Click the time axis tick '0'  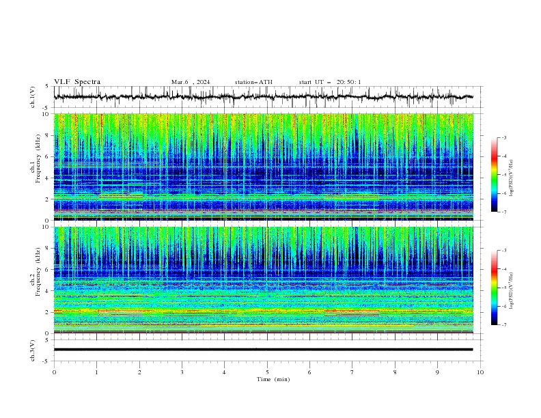(x=54, y=372)
